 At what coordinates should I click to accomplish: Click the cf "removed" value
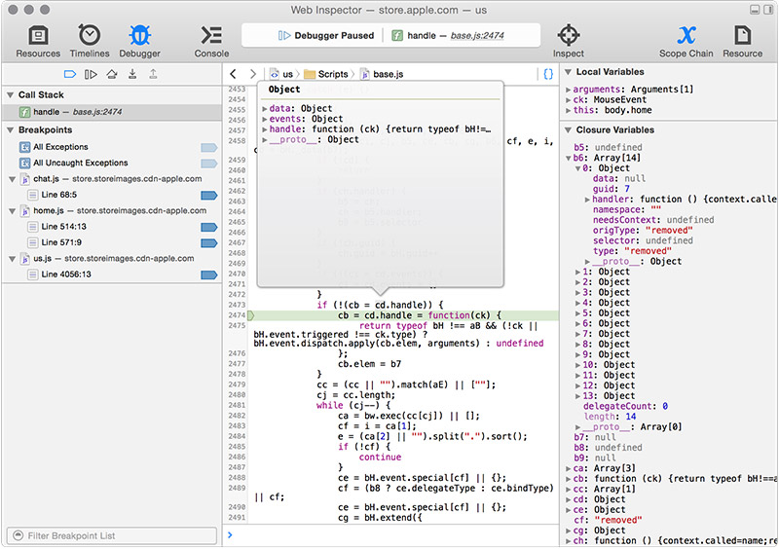[617, 520]
